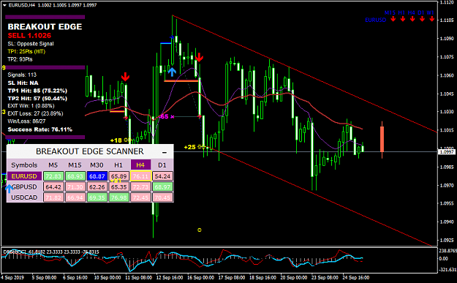Click the EXIT Loss: 27 (23.89%) statistic
This screenshot has height=283, width=457.
(35, 113)
